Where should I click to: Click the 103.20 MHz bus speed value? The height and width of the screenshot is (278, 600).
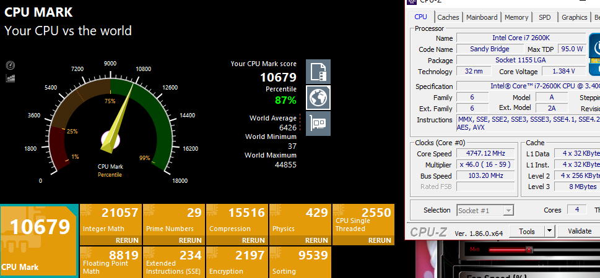tap(485, 175)
